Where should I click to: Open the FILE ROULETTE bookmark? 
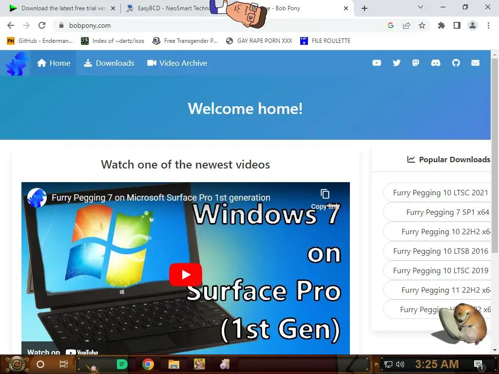(x=325, y=41)
